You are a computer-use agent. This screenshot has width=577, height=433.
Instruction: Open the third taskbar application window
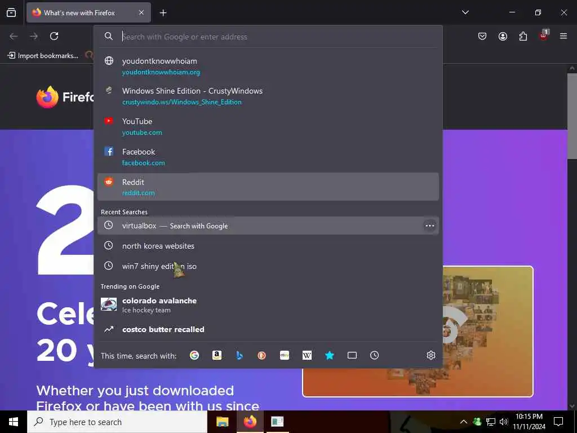[x=277, y=422]
